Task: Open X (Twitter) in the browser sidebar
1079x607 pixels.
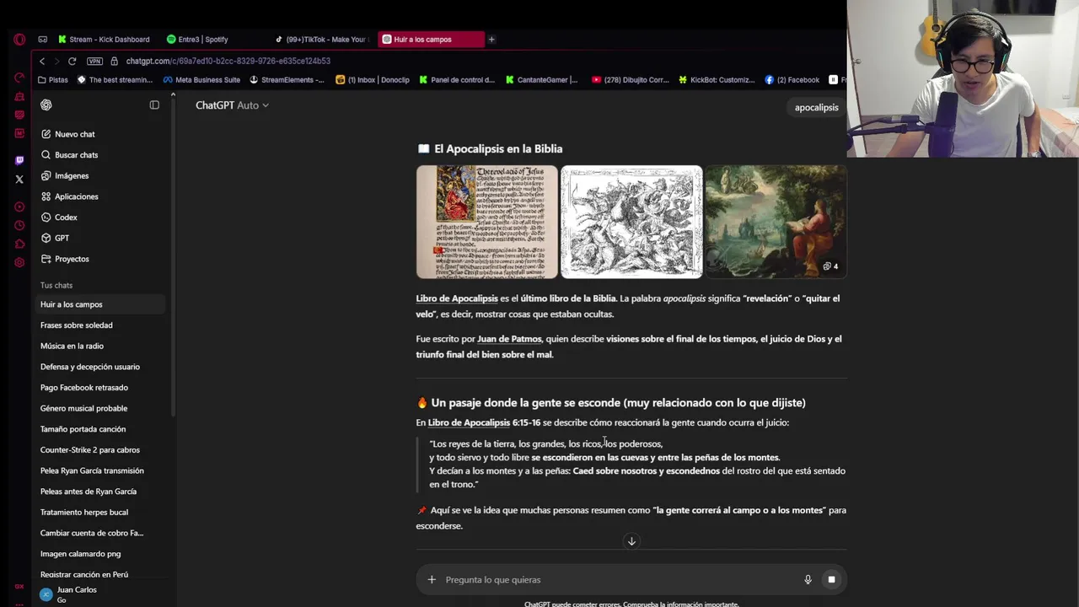Action: tap(19, 179)
